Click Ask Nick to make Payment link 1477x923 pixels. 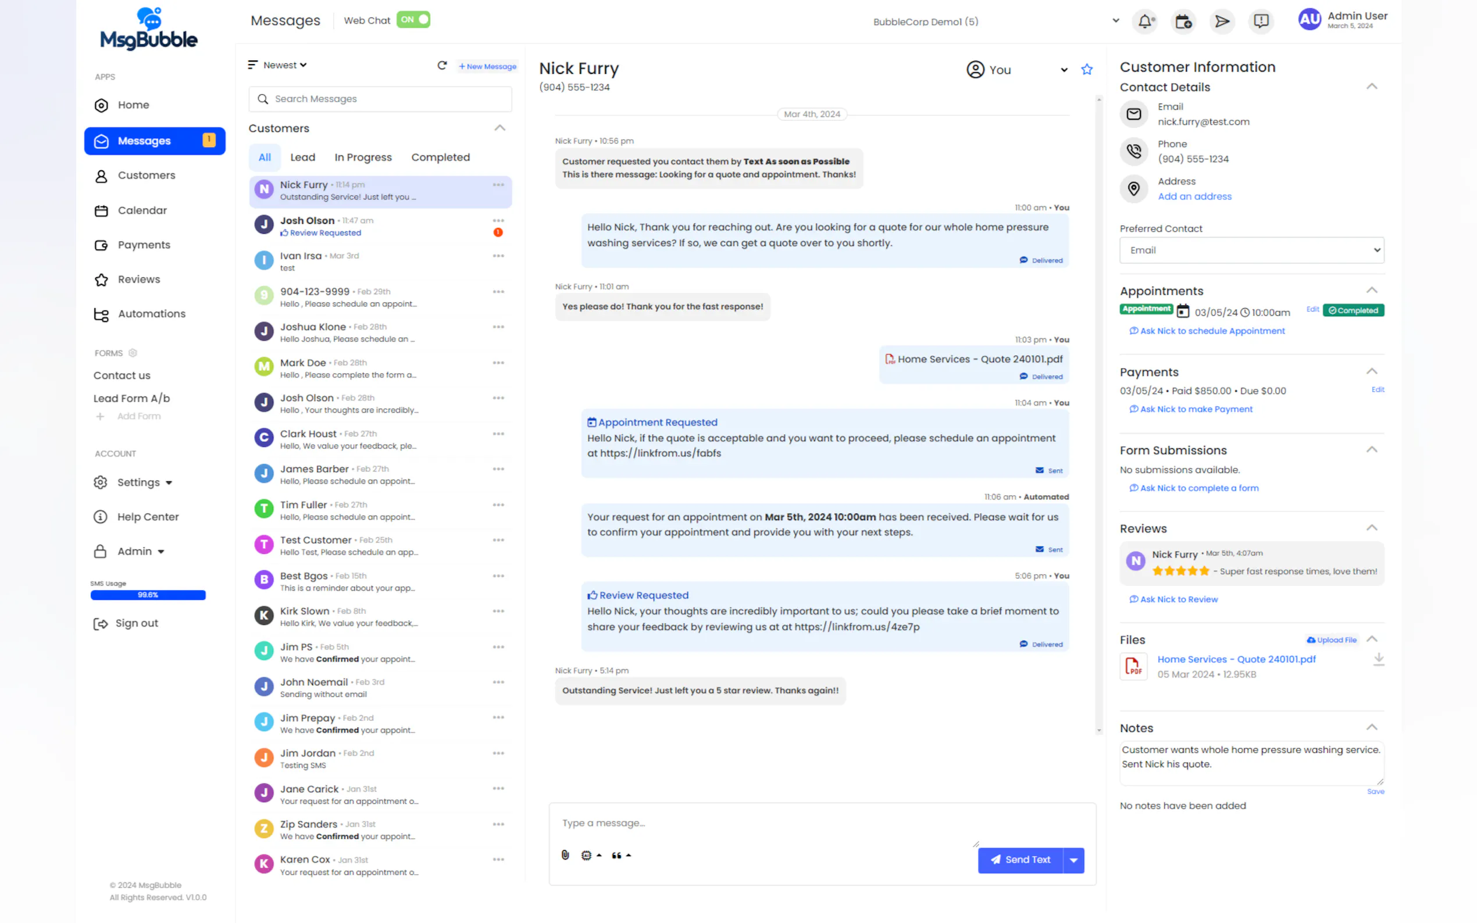click(1195, 409)
